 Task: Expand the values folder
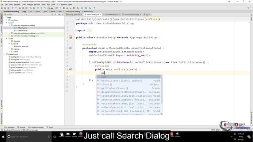[x=9, y=52]
